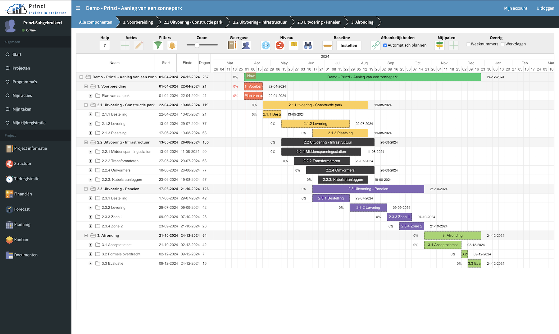559x334 pixels.
Task: Click the Forecast chart icon
Action: pos(9,209)
